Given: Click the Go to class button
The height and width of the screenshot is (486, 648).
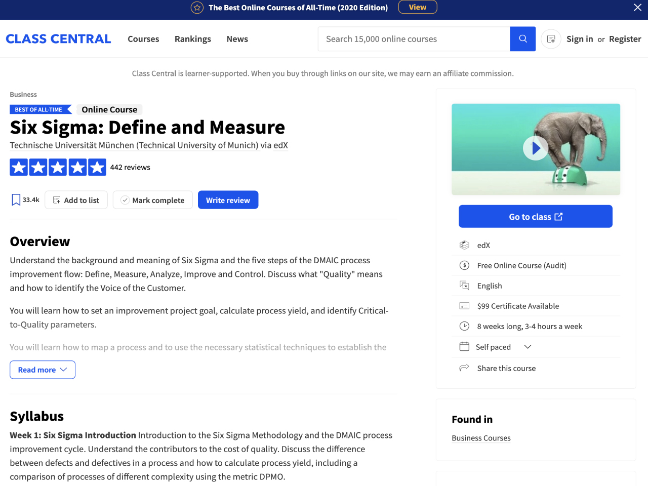Looking at the screenshot, I should pos(536,216).
